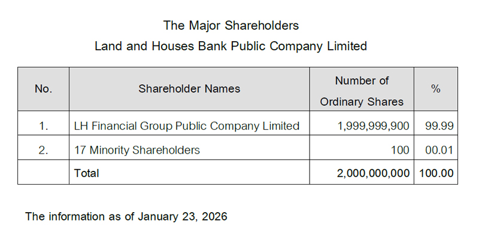Click the 100.00 total percentage cell
This screenshot has height=239, width=479.
coord(436,173)
